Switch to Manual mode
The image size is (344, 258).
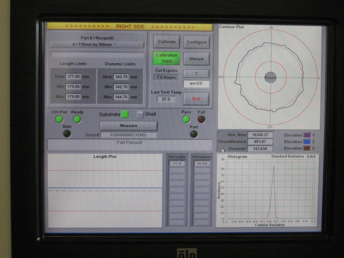tap(197, 59)
